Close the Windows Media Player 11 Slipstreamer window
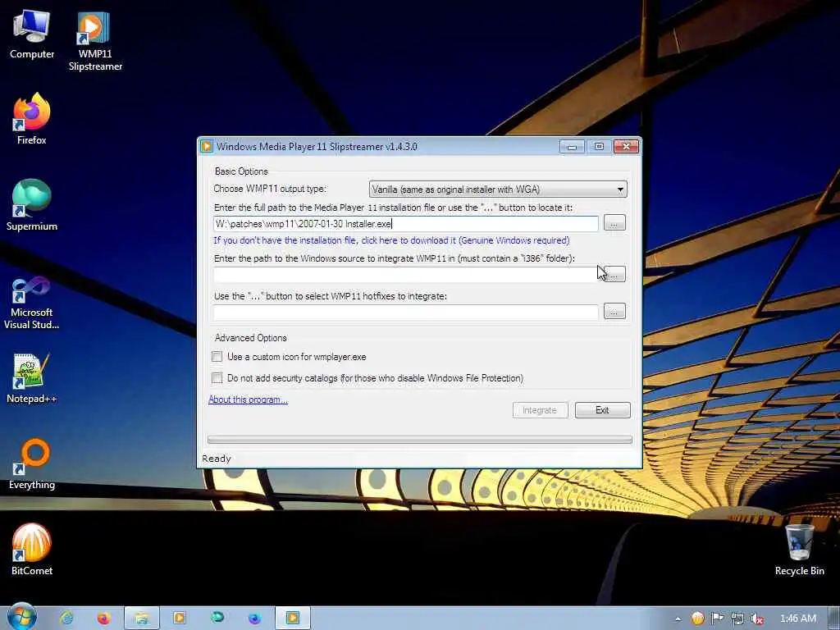 [626, 146]
